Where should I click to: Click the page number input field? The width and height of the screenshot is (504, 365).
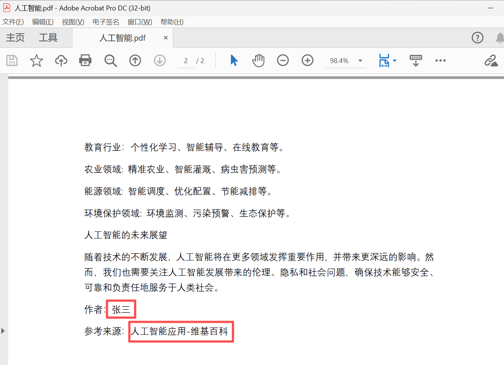186,60
